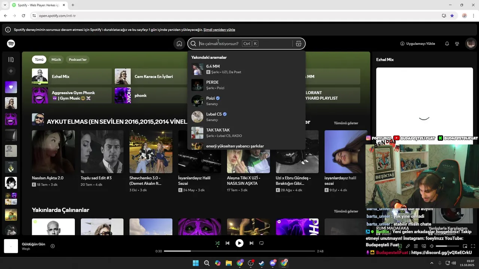Enter full screen player

(x=473, y=246)
